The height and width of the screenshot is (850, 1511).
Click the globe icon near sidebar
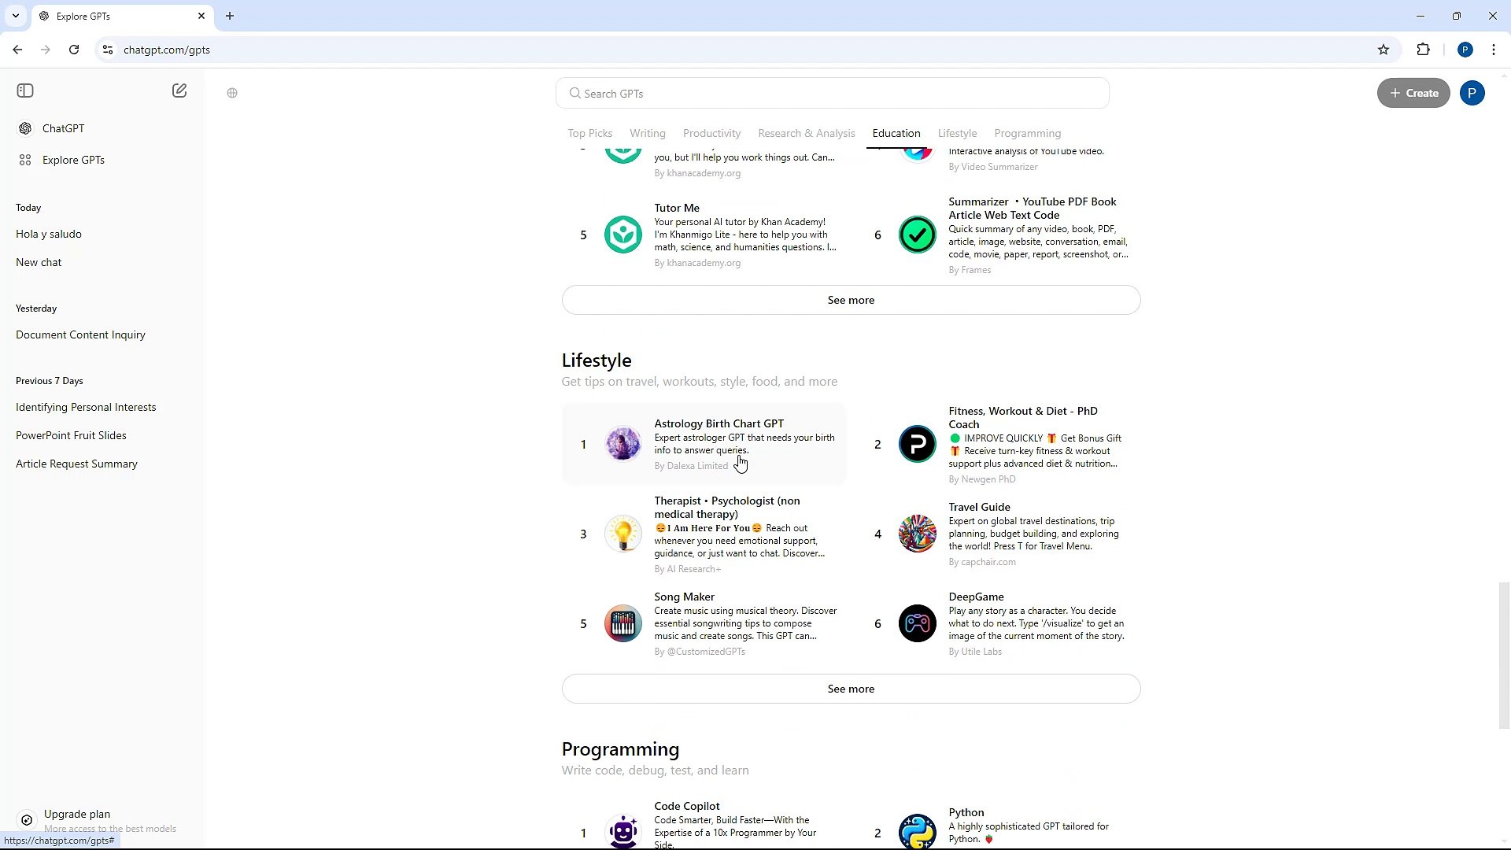point(232,93)
